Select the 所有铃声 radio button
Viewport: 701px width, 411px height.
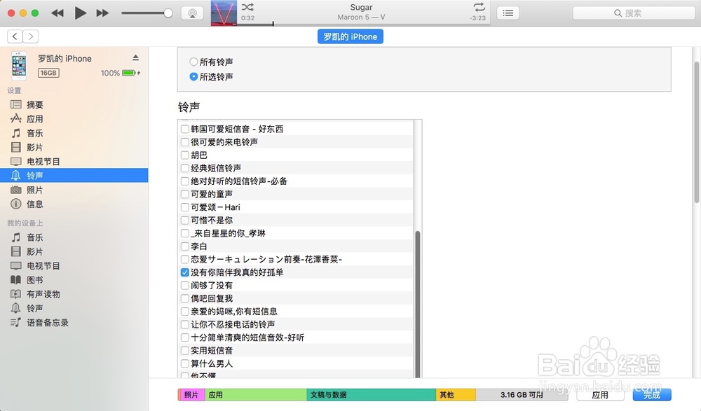pyautogui.click(x=193, y=62)
